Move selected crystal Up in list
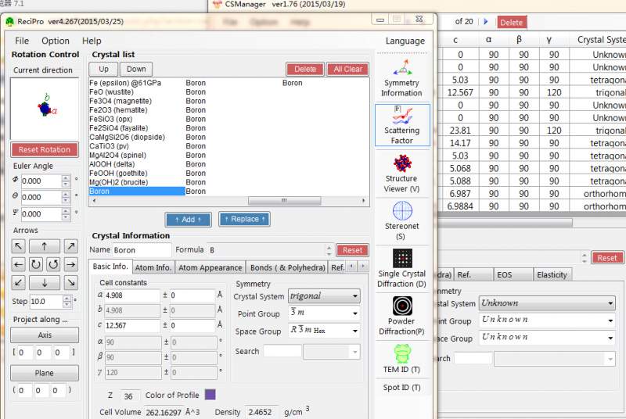 [x=103, y=69]
